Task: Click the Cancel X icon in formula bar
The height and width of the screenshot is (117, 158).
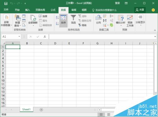Action: click(x=31, y=37)
